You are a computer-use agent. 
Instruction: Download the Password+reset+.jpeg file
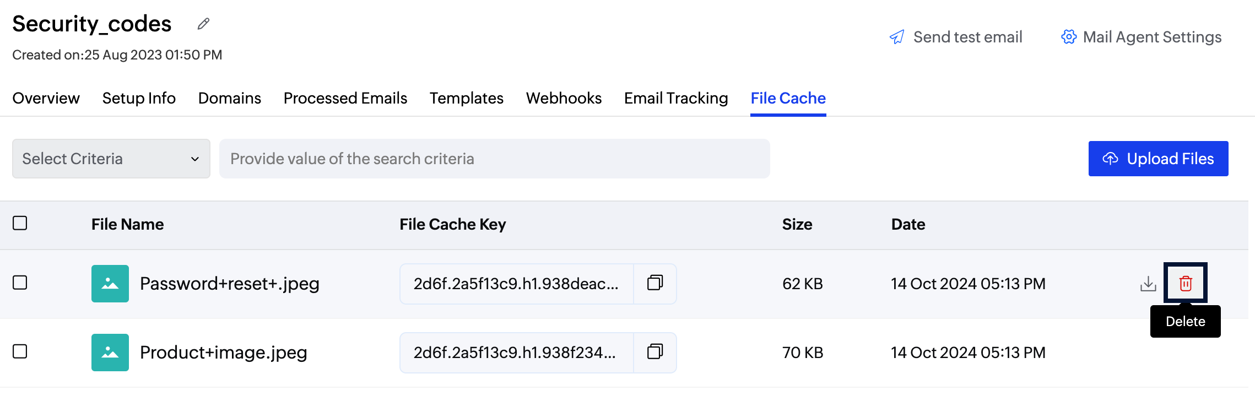coord(1148,284)
